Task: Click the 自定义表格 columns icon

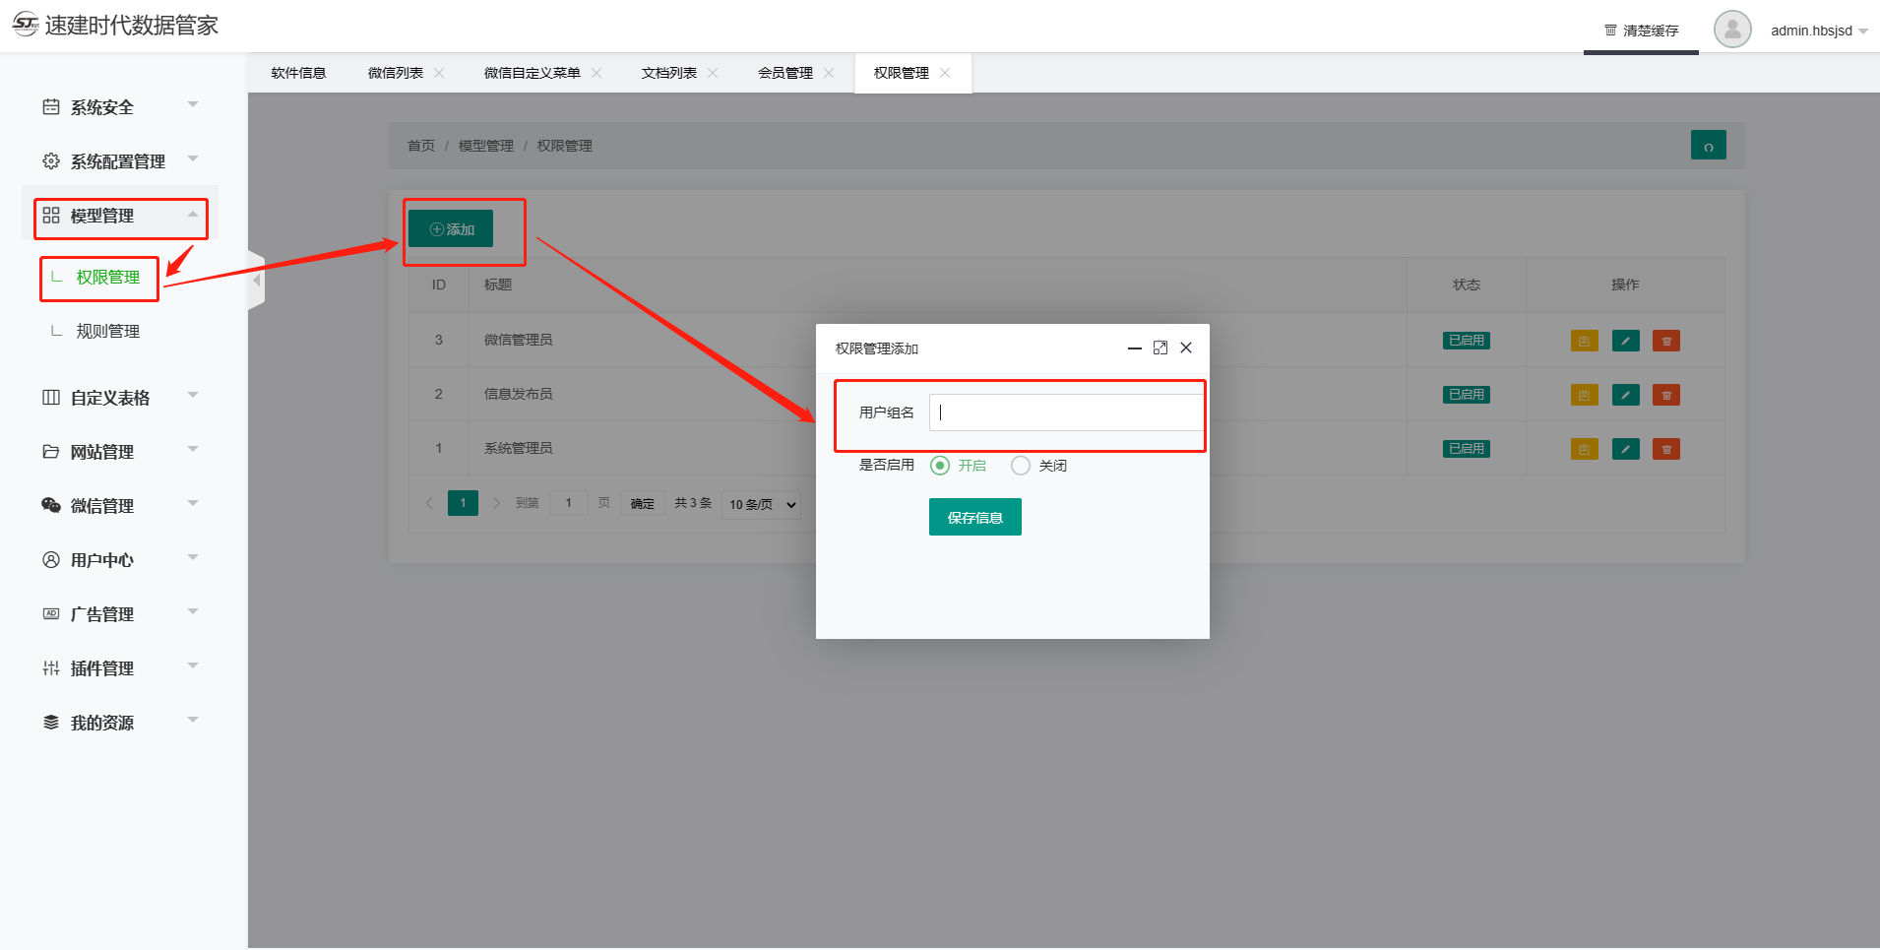Action: click(51, 397)
